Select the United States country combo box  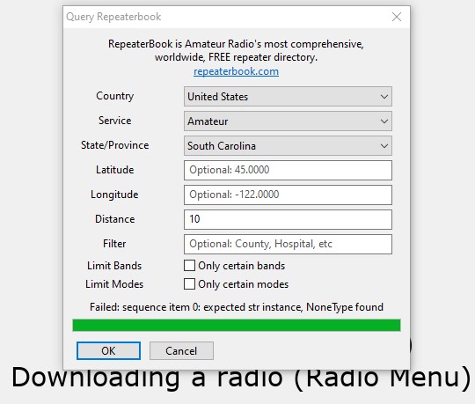(x=288, y=97)
